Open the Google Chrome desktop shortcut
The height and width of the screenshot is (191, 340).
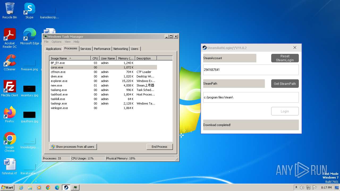(x=10, y=142)
